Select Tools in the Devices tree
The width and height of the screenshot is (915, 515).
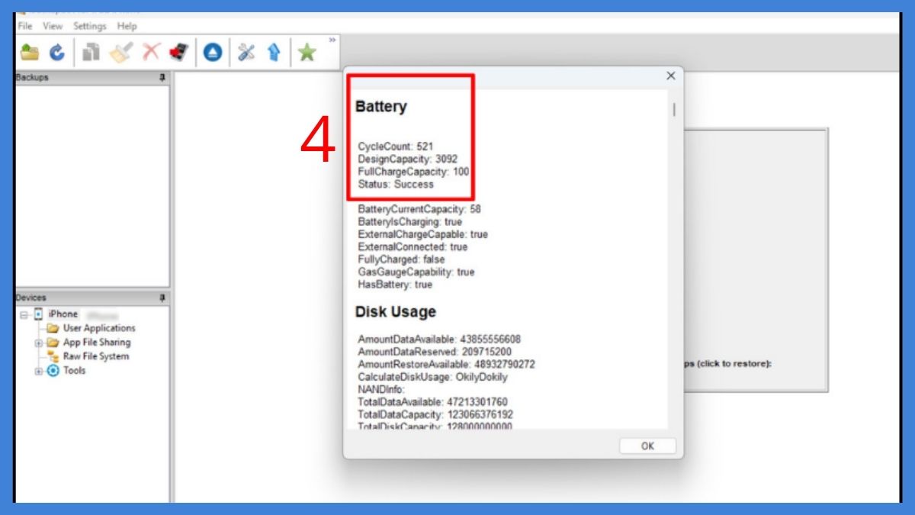click(75, 371)
